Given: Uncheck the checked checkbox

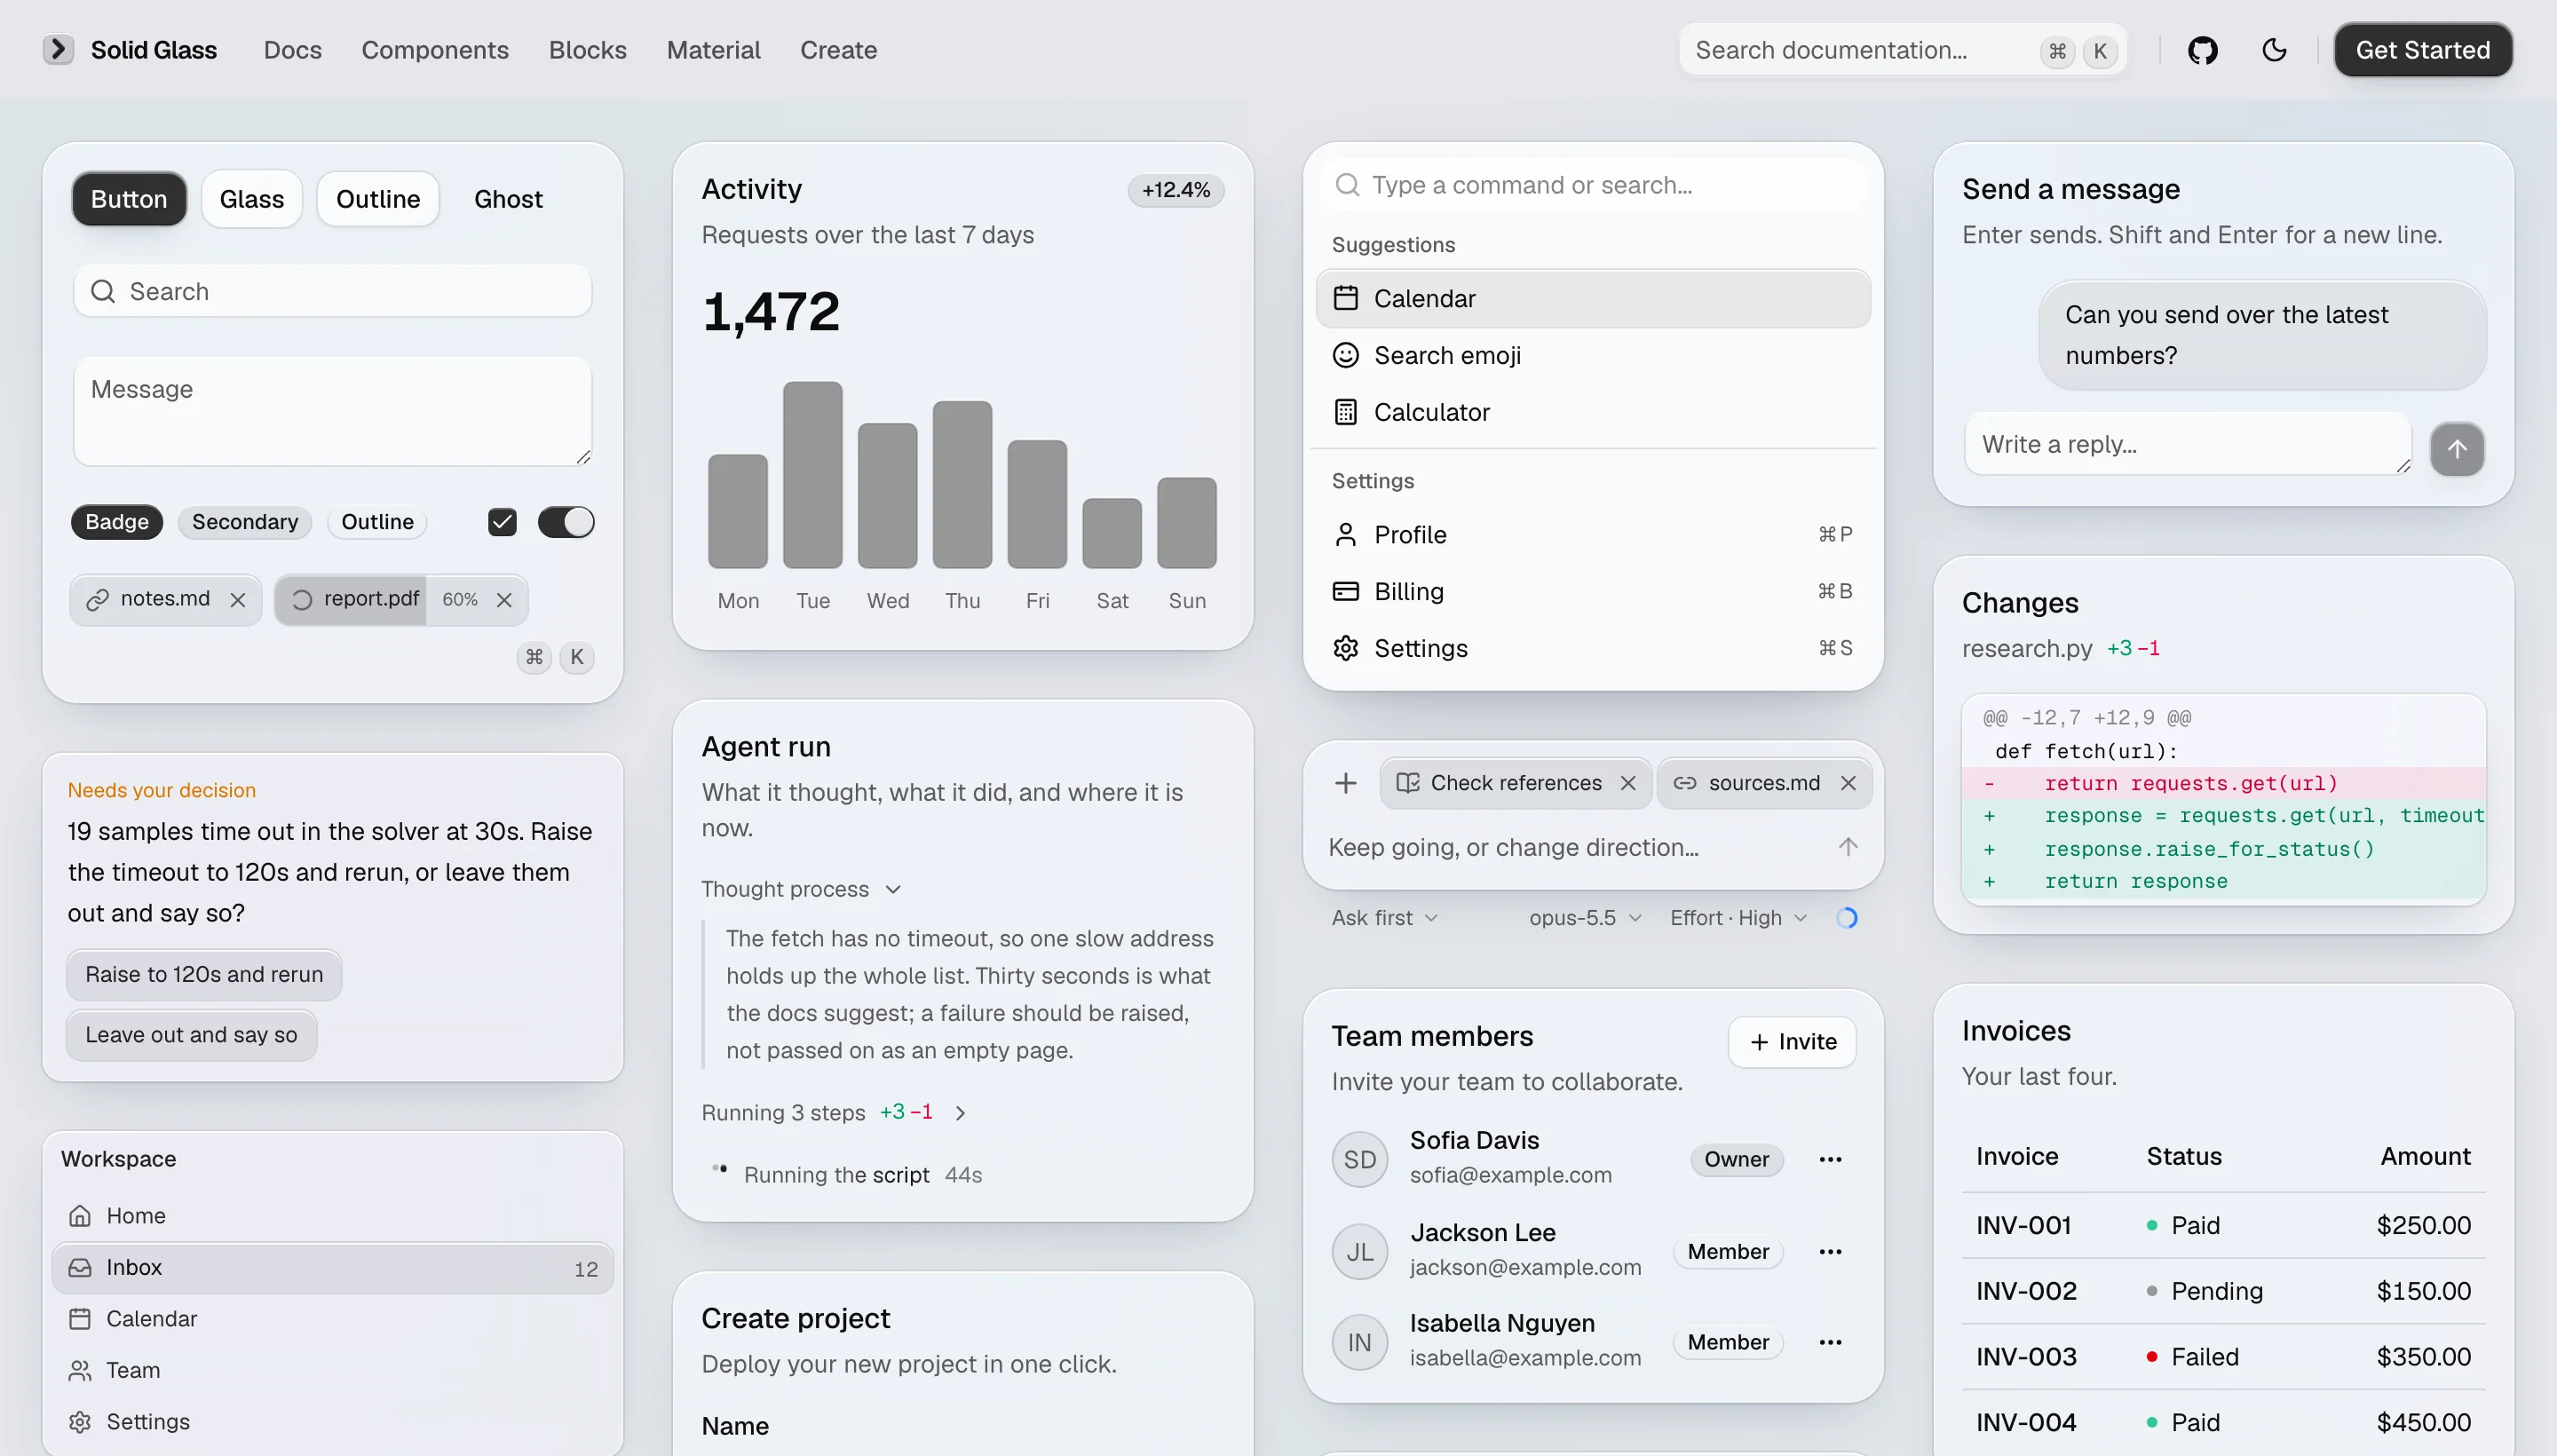Looking at the screenshot, I should [502, 522].
